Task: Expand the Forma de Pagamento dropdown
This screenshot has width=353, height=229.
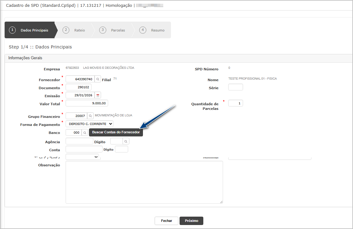Action: (x=89, y=124)
